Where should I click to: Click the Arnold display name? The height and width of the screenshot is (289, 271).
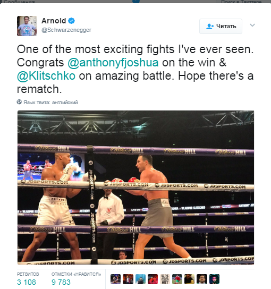point(54,21)
